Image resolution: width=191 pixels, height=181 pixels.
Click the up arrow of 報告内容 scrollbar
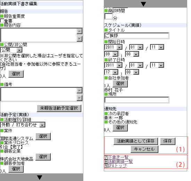point(80,31)
